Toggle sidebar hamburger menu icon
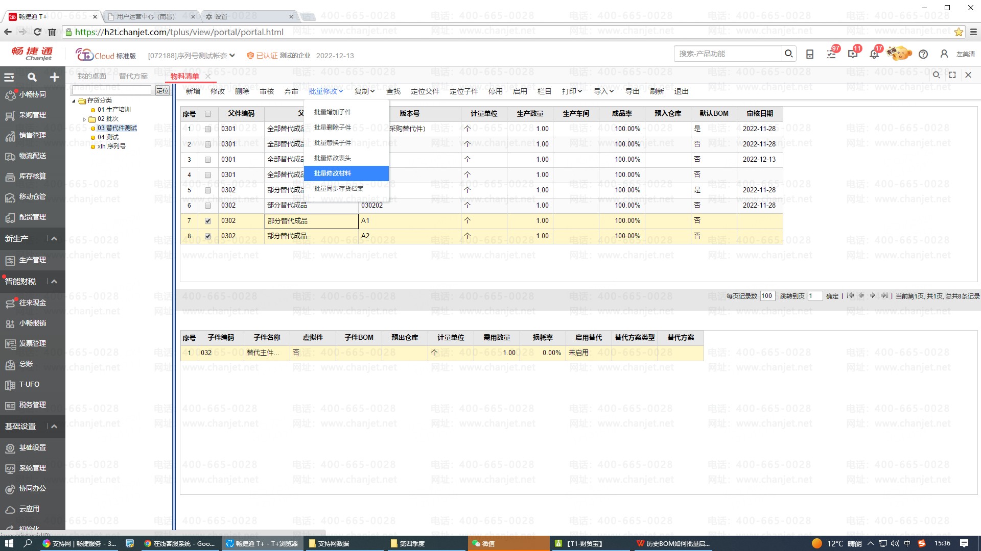This screenshot has height=551, width=981. [9, 77]
